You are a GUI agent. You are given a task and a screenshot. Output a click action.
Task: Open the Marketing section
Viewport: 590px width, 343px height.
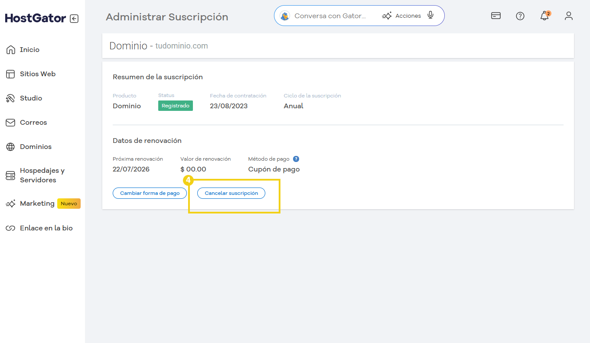(37, 204)
